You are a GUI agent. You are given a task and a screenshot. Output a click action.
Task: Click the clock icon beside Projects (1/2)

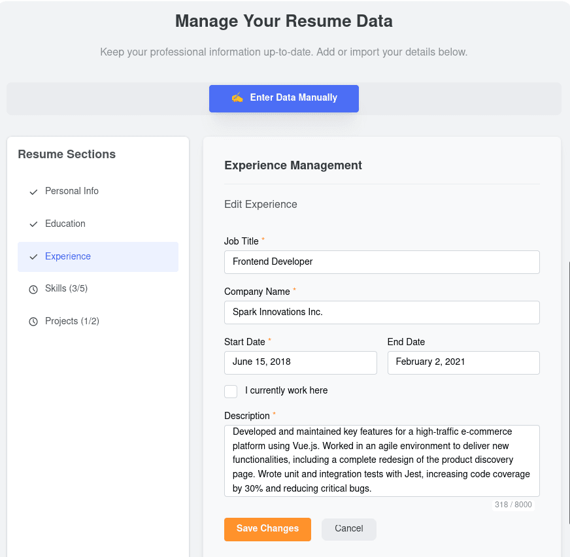point(33,322)
